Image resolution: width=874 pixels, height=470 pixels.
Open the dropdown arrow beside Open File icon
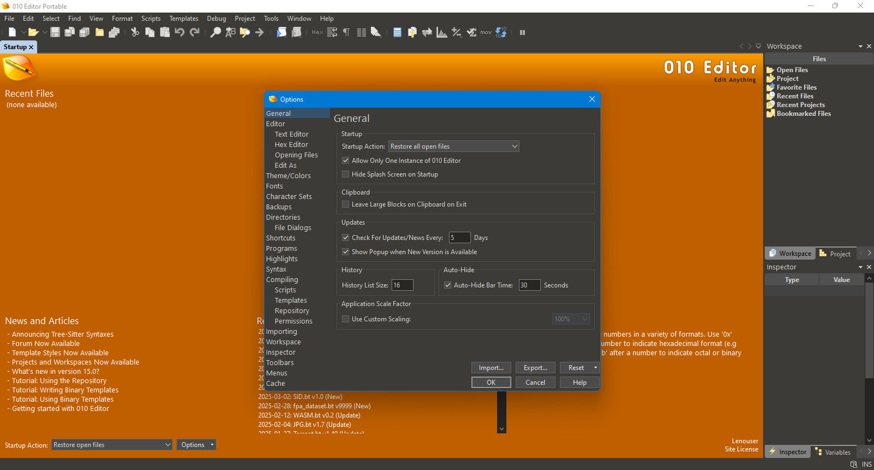click(x=45, y=32)
